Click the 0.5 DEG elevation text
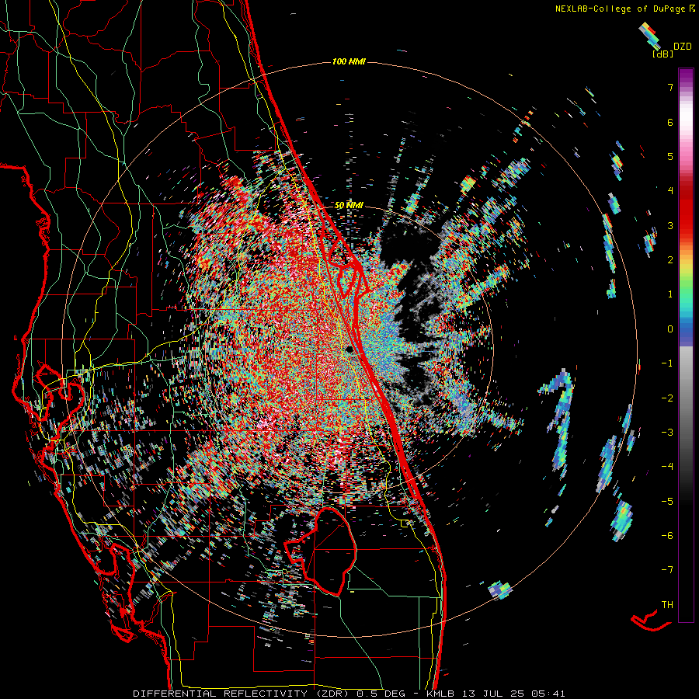The width and height of the screenshot is (699, 699). pos(381,694)
